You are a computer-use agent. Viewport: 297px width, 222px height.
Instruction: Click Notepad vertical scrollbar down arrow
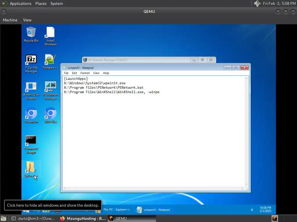(x=247, y=184)
